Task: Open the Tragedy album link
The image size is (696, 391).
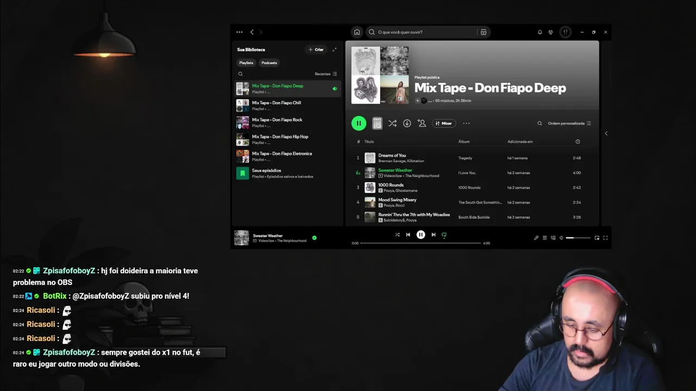Action: (x=465, y=158)
